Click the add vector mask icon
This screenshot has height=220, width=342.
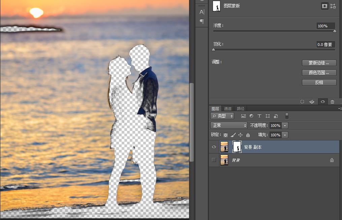333,6
